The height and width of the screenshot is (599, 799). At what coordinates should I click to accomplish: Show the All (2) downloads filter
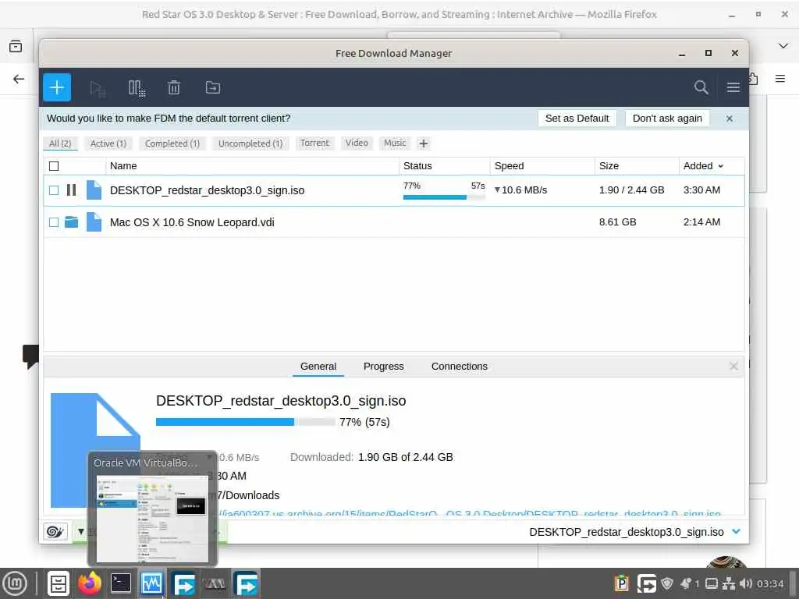tap(60, 144)
